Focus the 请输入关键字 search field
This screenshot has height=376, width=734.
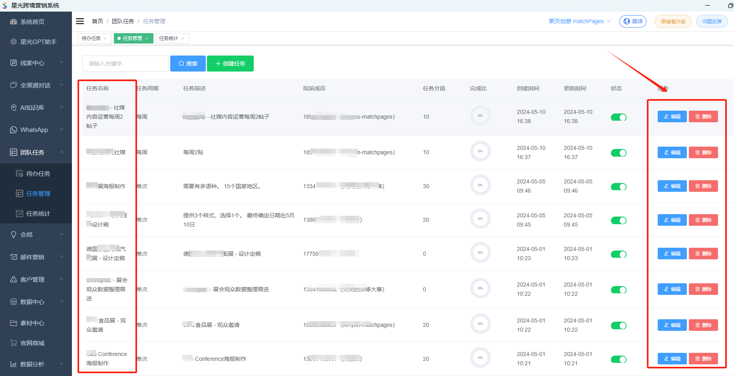125,64
